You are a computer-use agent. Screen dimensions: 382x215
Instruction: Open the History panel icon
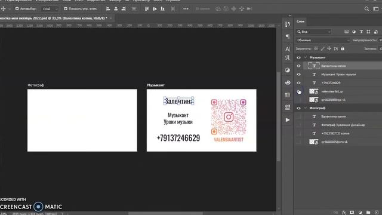pyautogui.click(x=288, y=24)
